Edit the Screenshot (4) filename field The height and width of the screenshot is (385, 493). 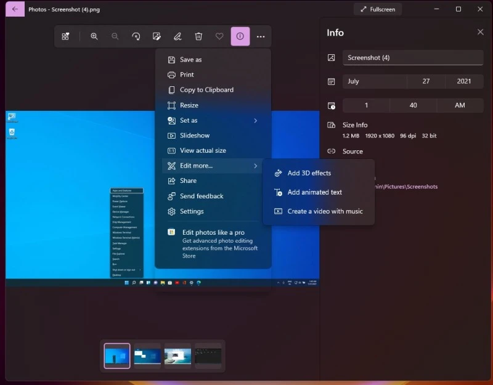(x=412, y=58)
